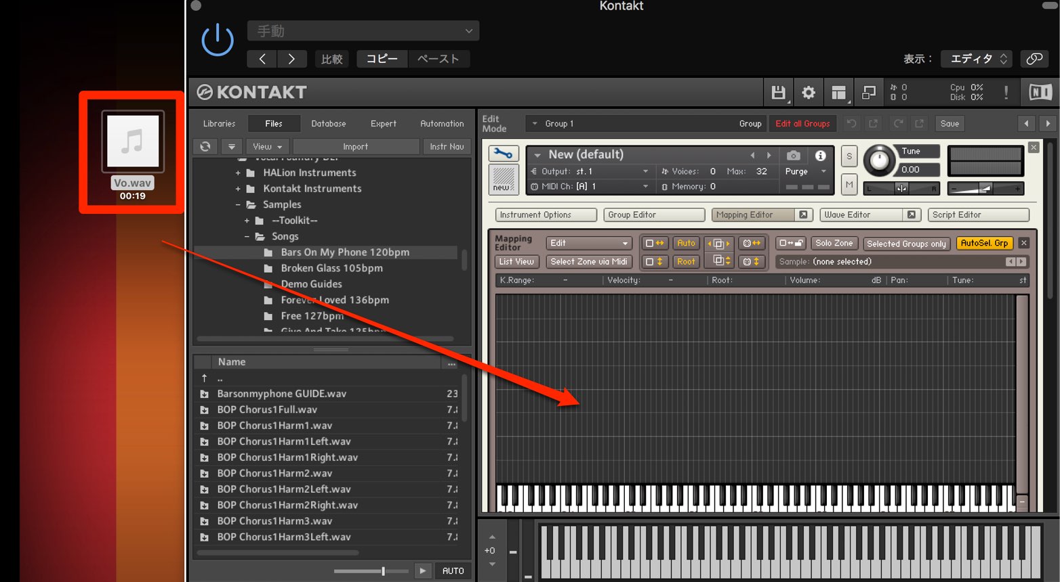Screen dimensions: 1060x582
Task: Open the Script Editor
Action: click(979, 215)
